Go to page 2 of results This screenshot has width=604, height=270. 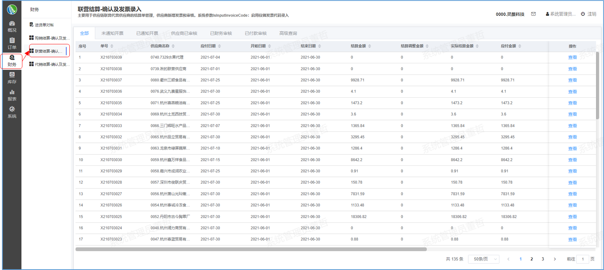click(x=532, y=259)
